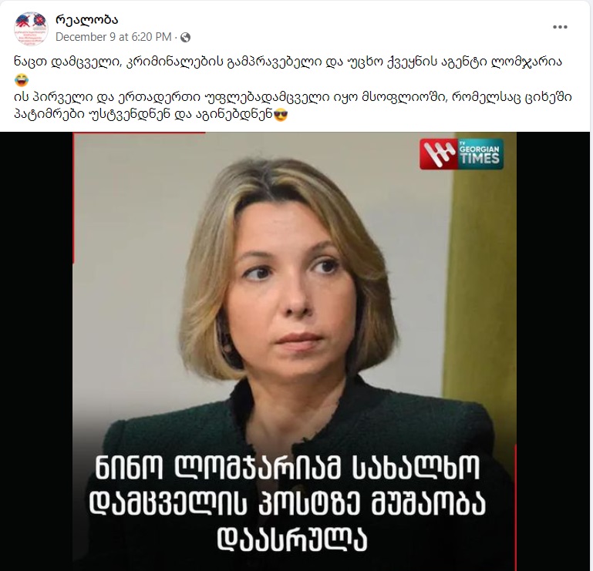Click the რეალობა page name link

(x=86, y=19)
